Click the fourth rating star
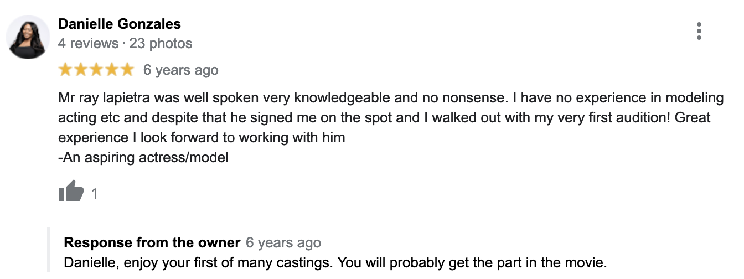The width and height of the screenshot is (744, 279). [112, 70]
